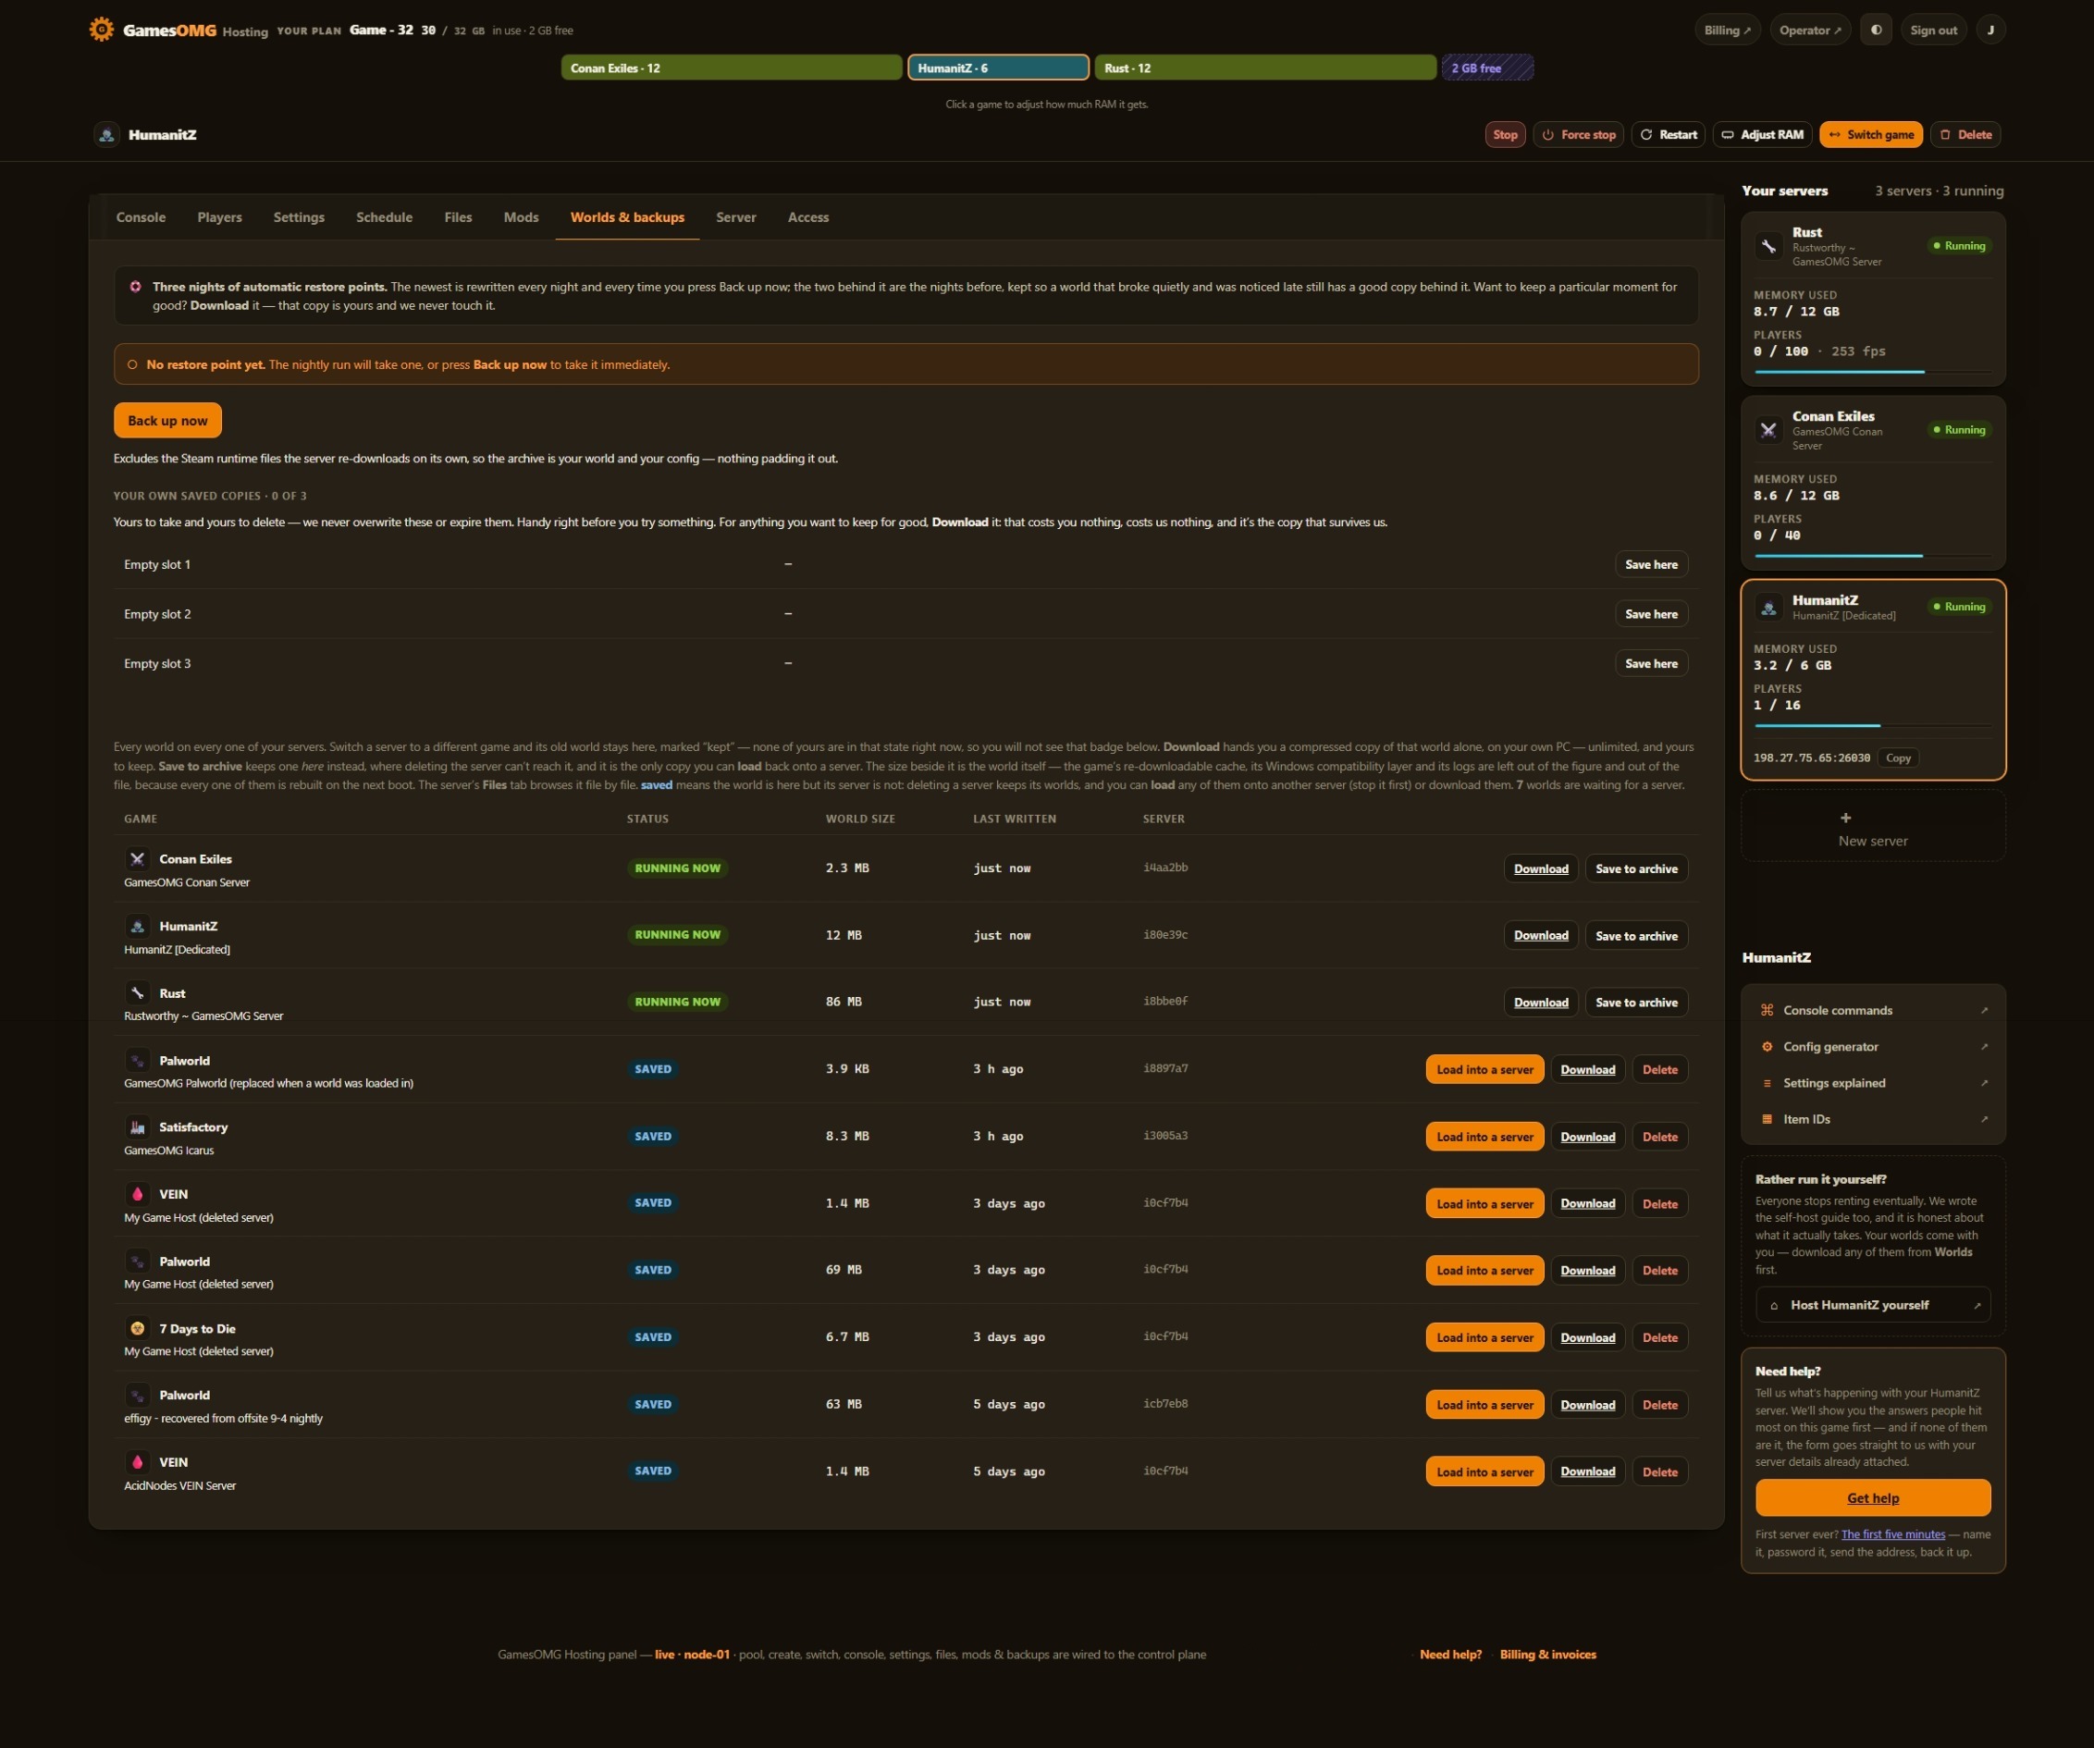Switch to the Console tab
The width and height of the screenshot is (2094, 1748).
141,217
